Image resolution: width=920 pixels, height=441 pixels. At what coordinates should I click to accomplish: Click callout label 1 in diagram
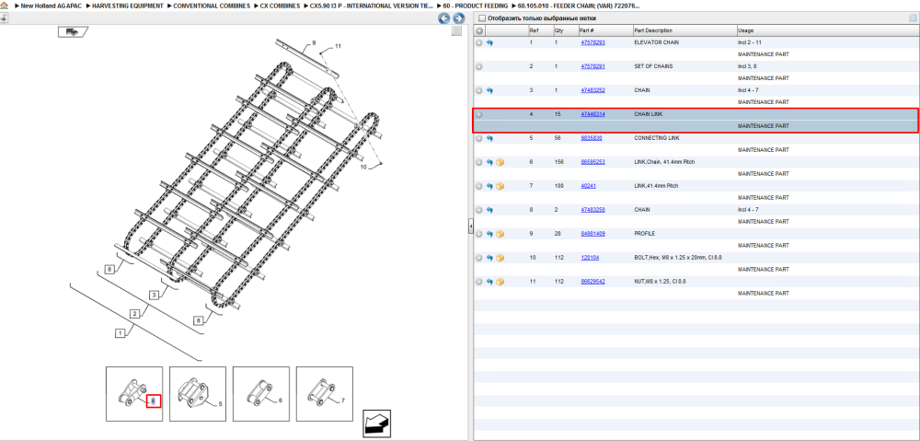pos(121,333)
